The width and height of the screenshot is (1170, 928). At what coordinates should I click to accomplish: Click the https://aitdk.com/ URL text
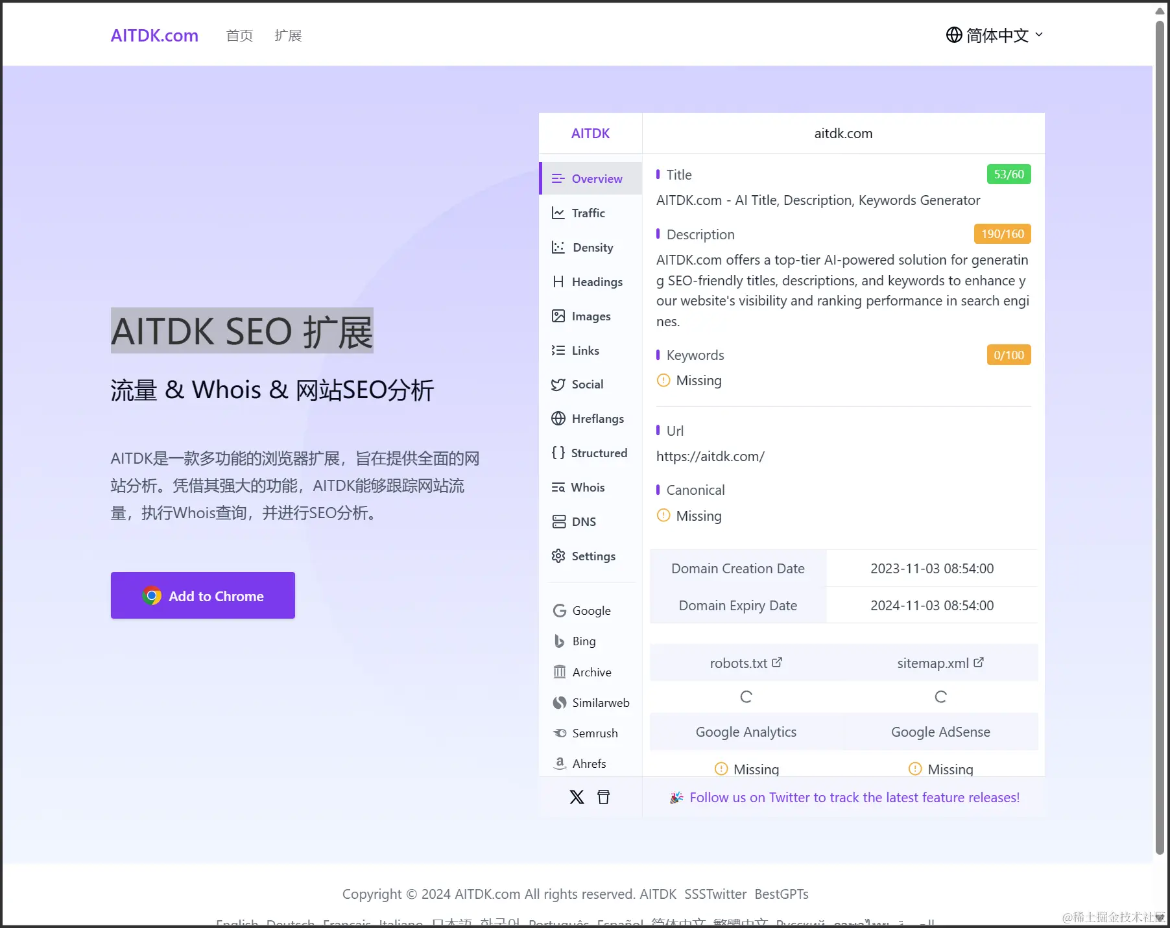[x=710, y=456]
